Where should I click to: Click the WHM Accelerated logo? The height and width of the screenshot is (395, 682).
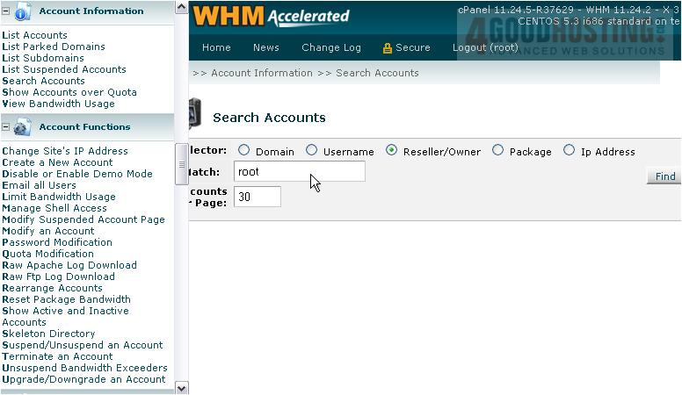point(271,16)
